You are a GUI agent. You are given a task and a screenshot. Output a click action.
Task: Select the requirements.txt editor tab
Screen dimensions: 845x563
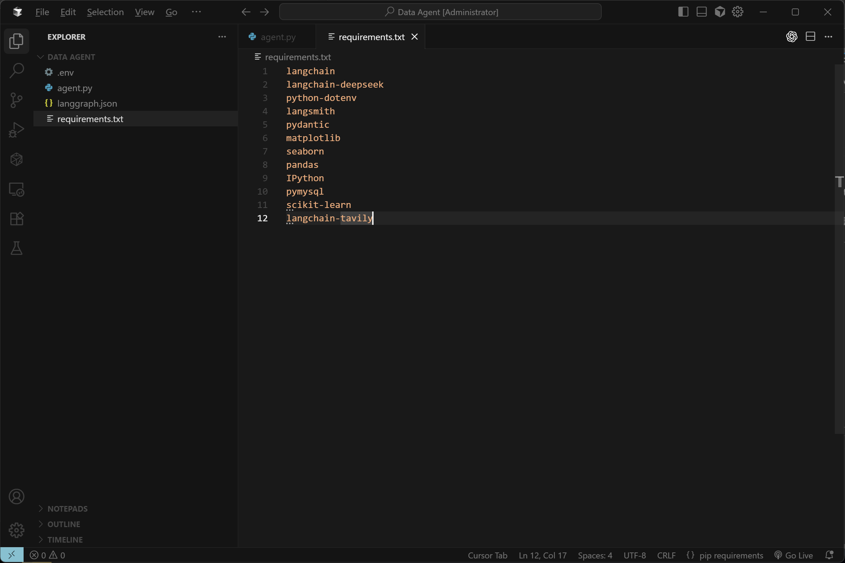click(370, 37)
